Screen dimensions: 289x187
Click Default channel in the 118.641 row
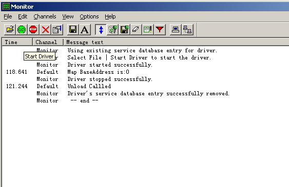click(x=47, y=72)
